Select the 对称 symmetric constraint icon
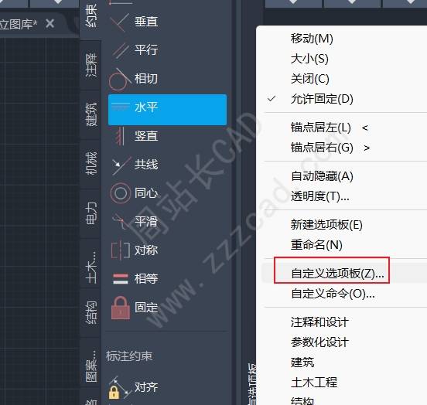 120,250
